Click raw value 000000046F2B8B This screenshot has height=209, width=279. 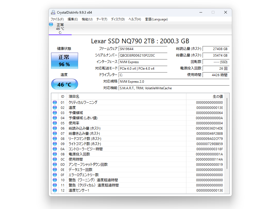pyautogui.click(x=210, y=133)
